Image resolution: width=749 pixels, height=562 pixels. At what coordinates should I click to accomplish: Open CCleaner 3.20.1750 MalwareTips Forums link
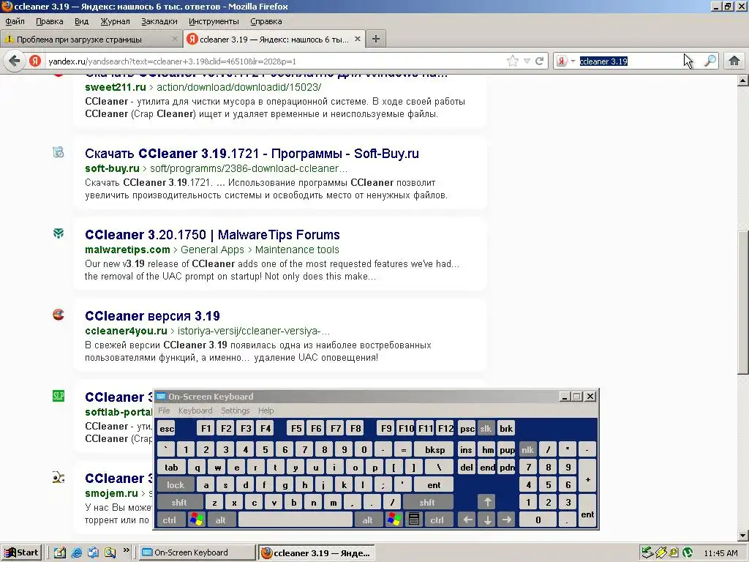pos(212,235)
